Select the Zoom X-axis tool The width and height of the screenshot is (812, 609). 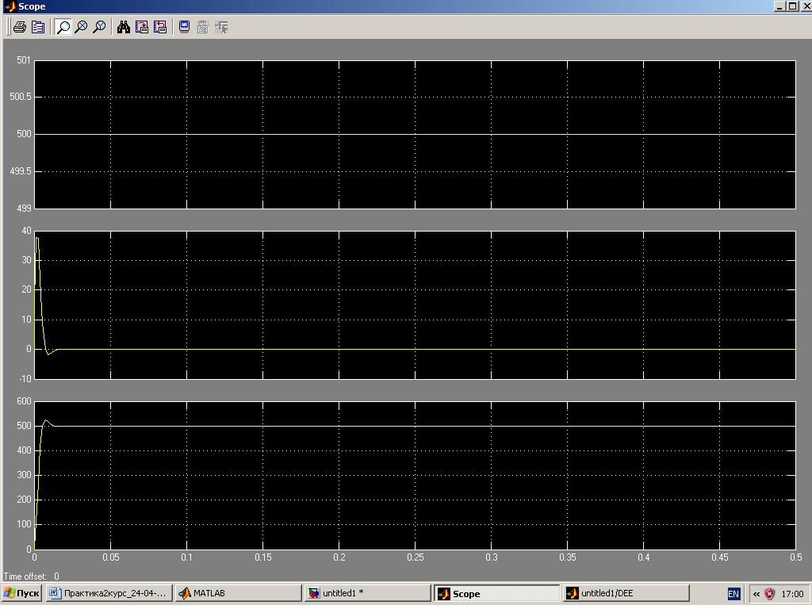(x=82, y=27)
